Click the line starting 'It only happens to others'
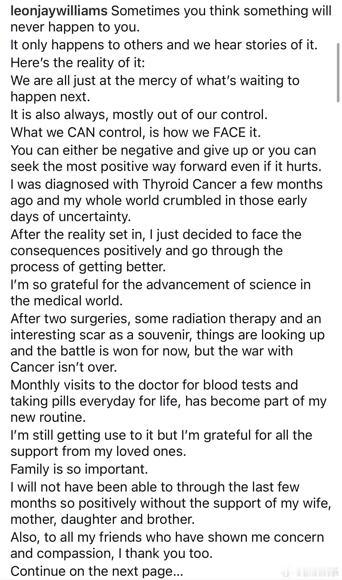 (164, 45)
